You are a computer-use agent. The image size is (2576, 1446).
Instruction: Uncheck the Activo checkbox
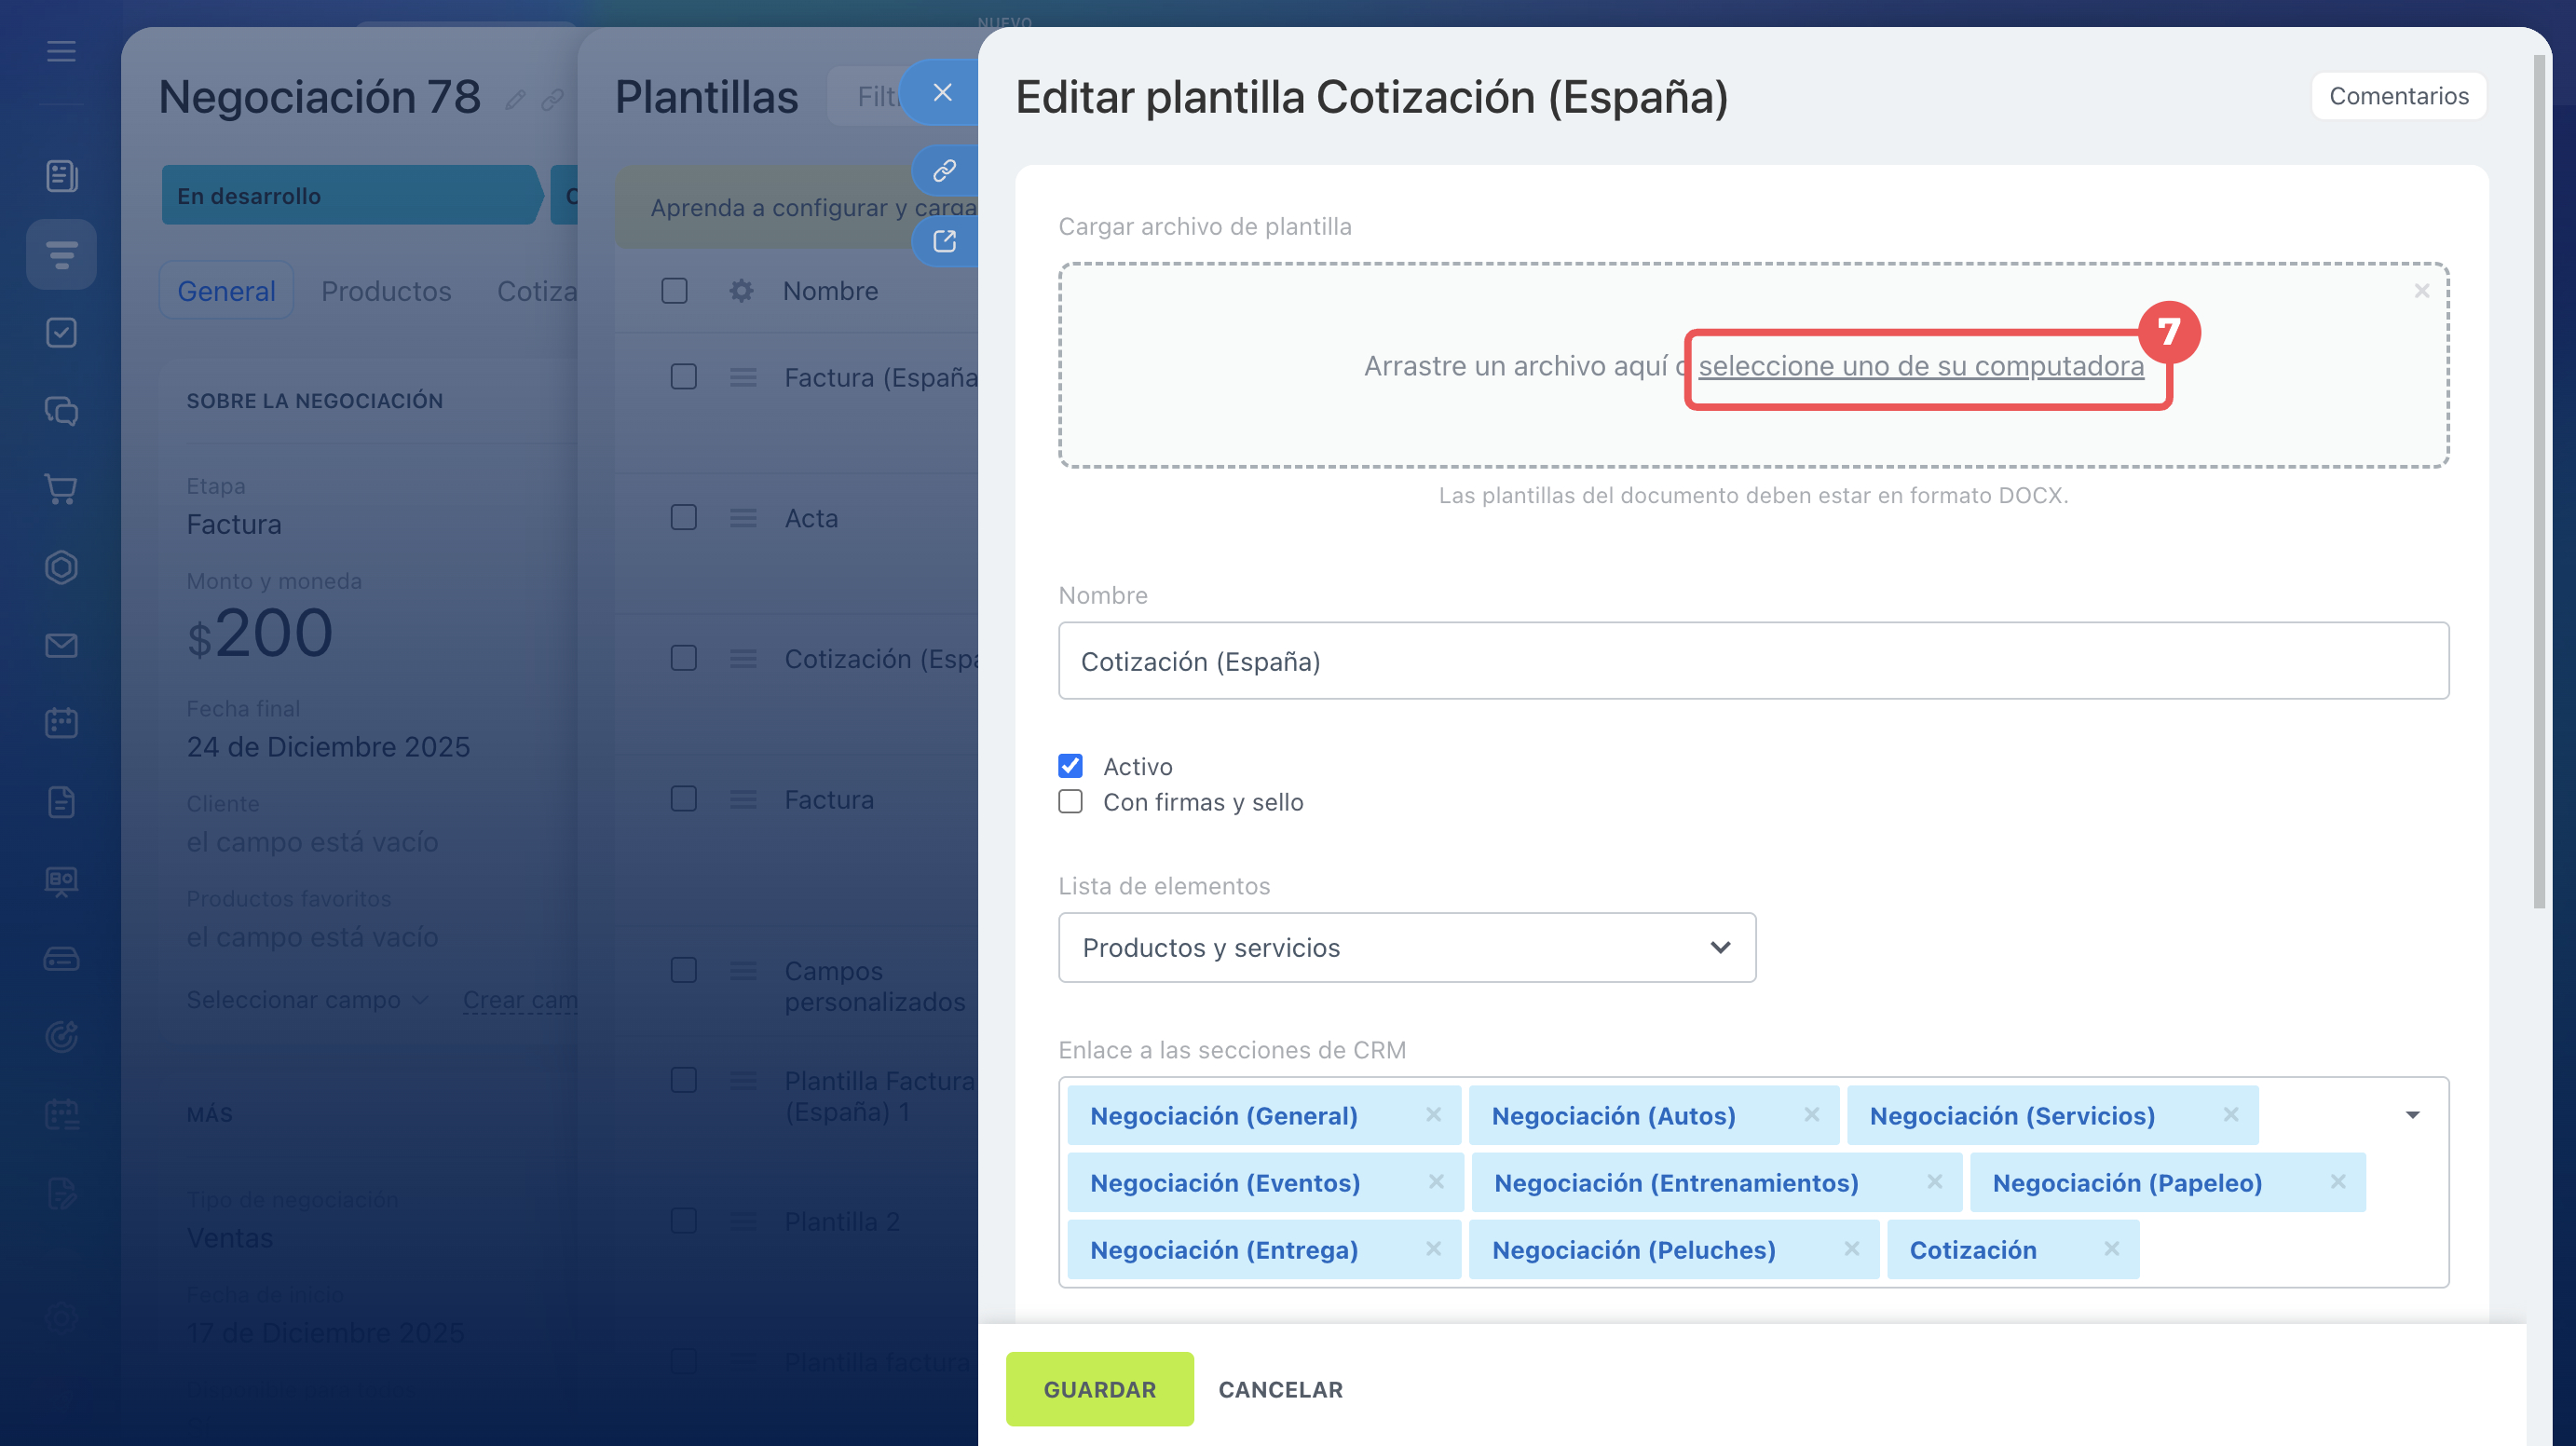[x=1070, y=766]
